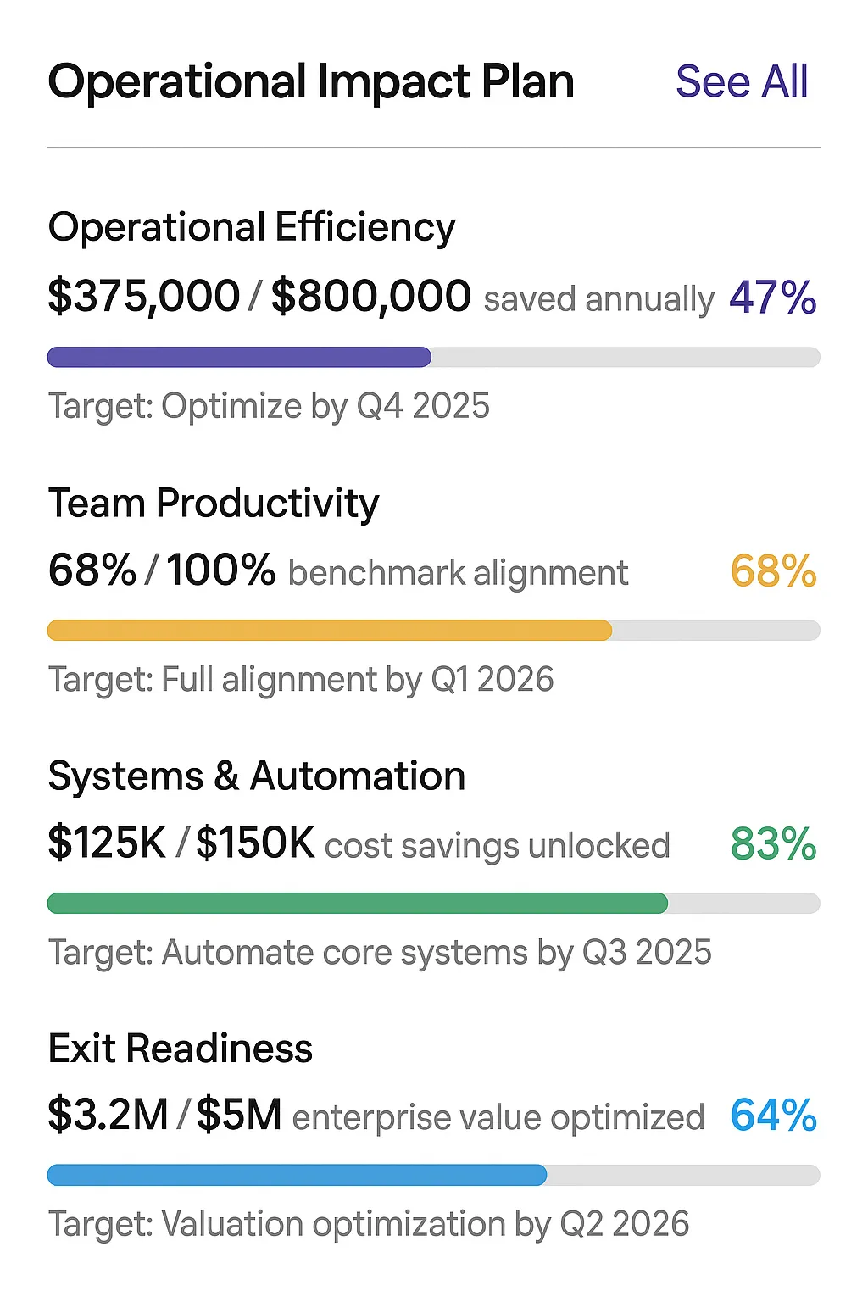Click the yellow Team Productivity progress bar
Screen dimensions: 868x1302
click(x=433, y=630)
